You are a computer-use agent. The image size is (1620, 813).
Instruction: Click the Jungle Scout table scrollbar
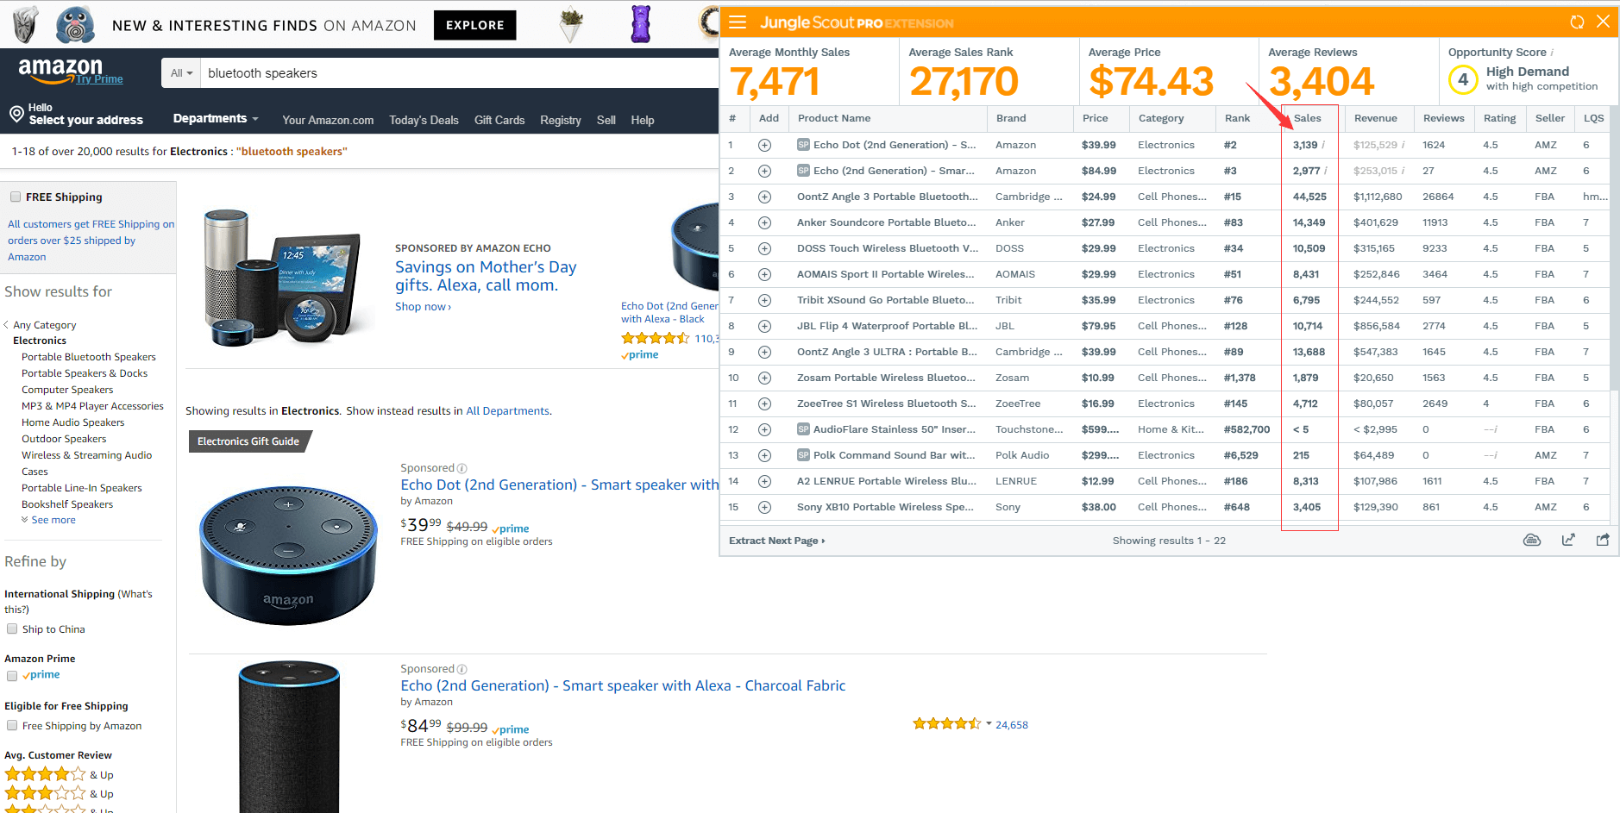[1615, 250]
